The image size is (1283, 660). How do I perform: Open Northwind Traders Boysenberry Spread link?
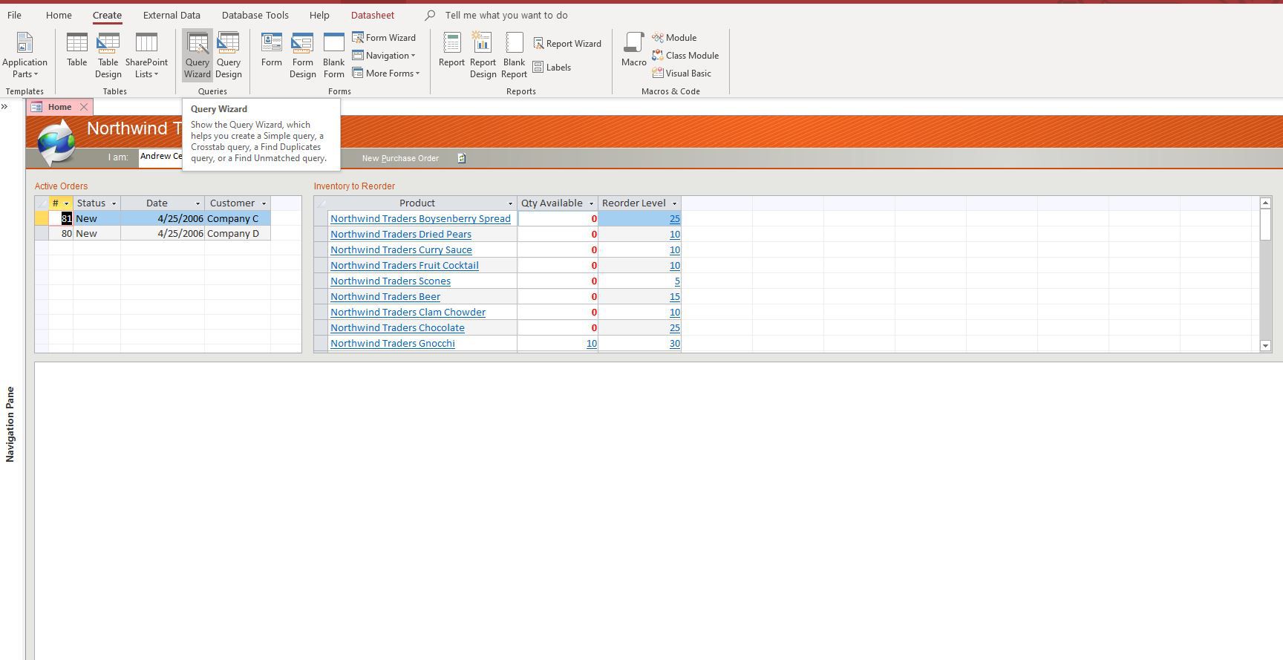tap(420, 218)
